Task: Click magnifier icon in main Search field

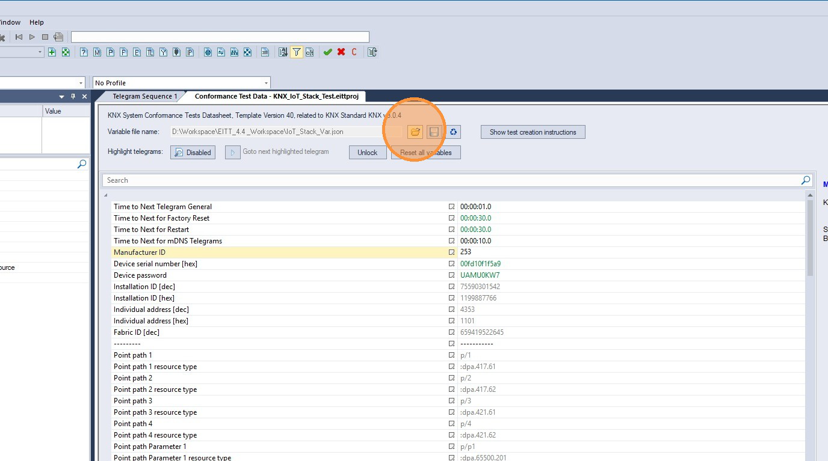Action: point(806,180)
